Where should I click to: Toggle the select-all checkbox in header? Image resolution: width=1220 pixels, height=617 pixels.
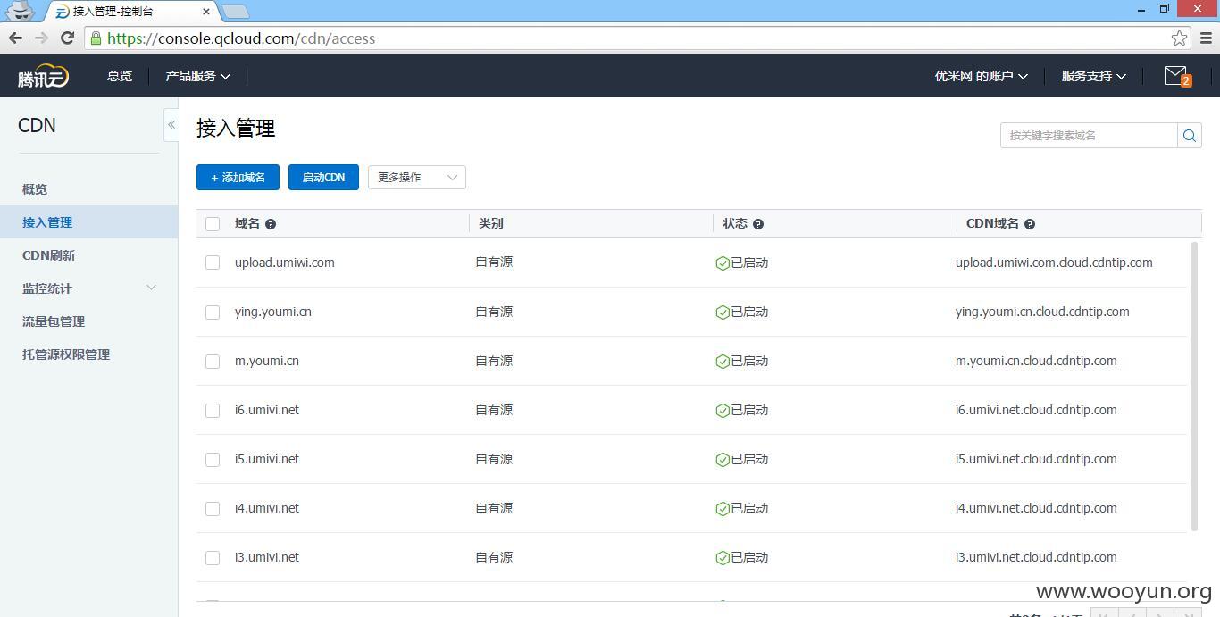(213, 224)
